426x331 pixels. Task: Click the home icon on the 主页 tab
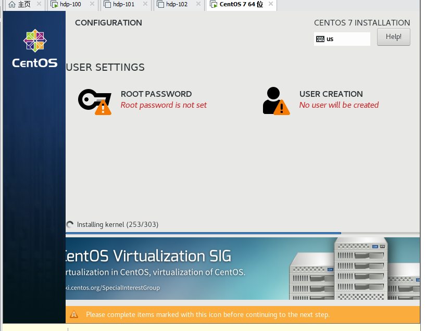click(11, 4)
